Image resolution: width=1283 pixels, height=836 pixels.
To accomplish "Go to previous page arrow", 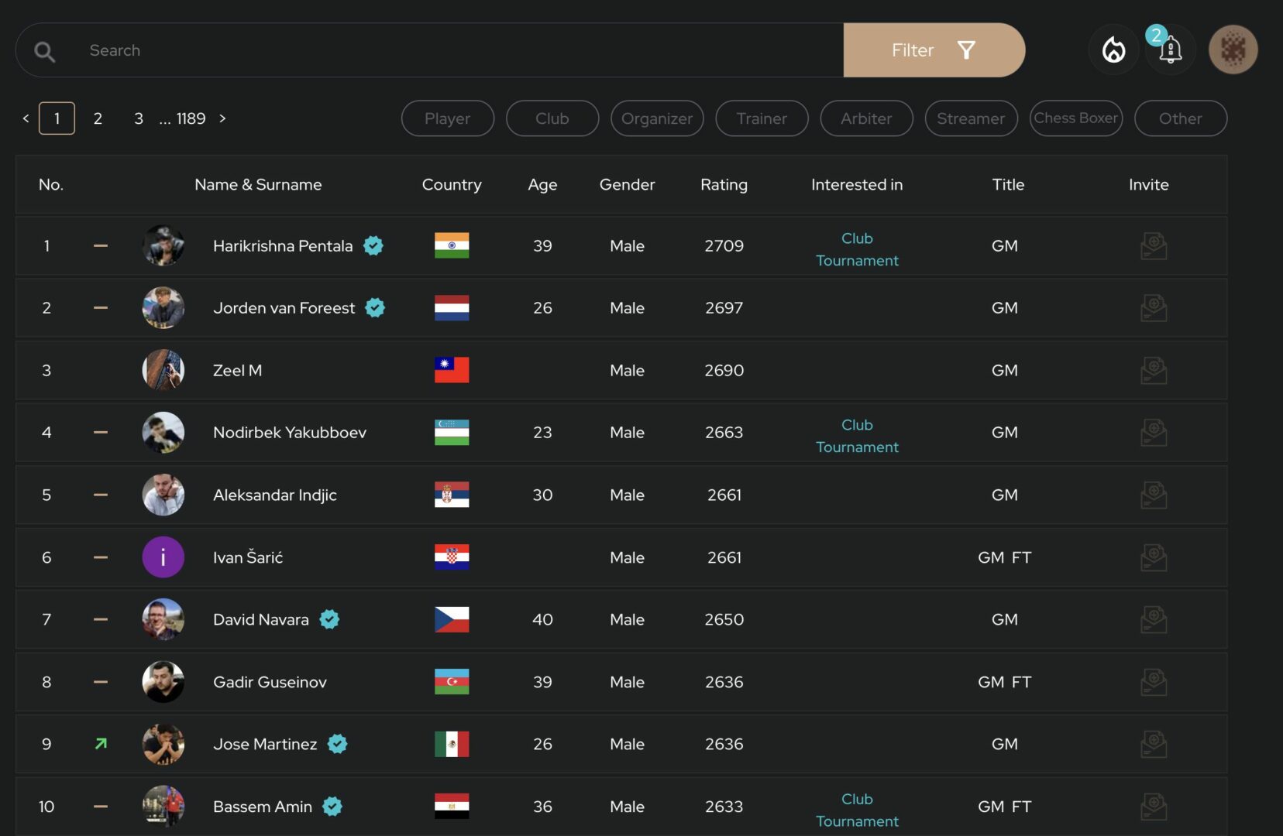I will (26, 118).
